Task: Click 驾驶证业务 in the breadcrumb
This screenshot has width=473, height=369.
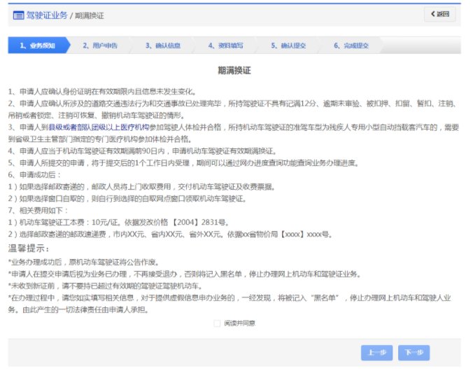Action: [x=46, y=14]
